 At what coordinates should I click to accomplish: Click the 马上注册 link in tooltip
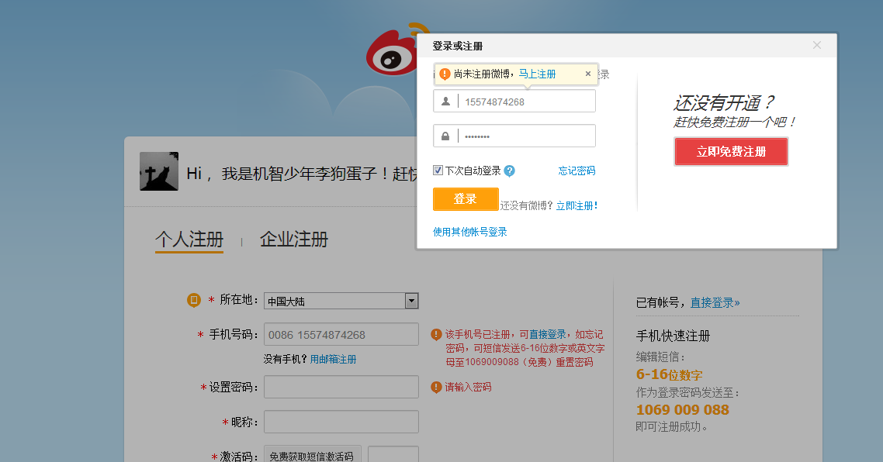[x=537, y=74]
